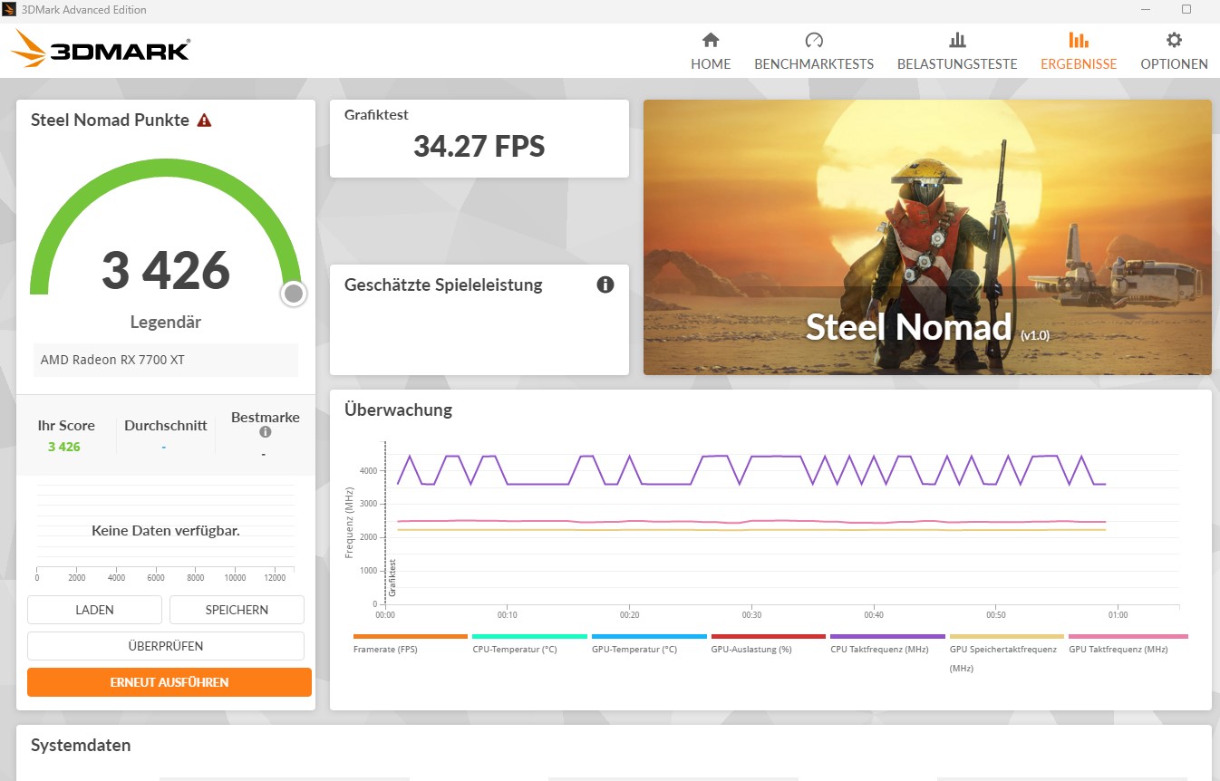Click the info icon under Bestmarke
This screenshot has width=1220, height=781.
tap(266, 432)
